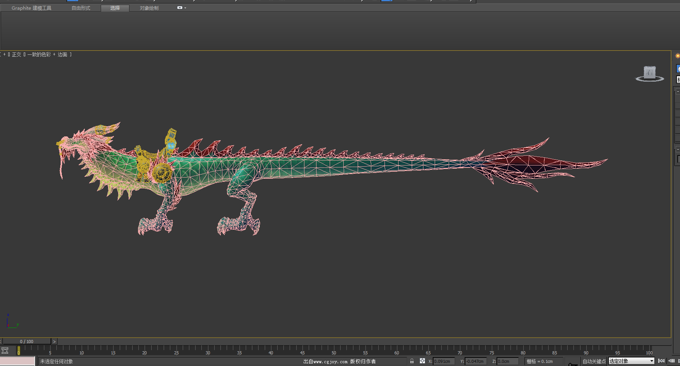Click the pink MAXScript listener field
The height and width of the screenshot is (366, 680).
[x=17, y=361]
